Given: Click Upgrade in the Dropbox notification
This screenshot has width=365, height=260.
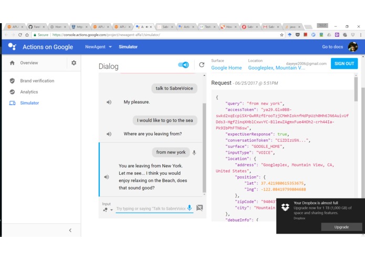Looking at the screenshot, I should click(341, 227).
